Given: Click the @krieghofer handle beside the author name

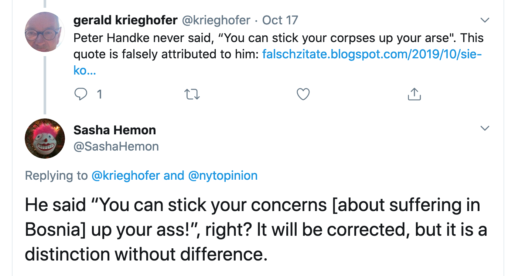Looking at the screenshot, I should pos(216,20).
